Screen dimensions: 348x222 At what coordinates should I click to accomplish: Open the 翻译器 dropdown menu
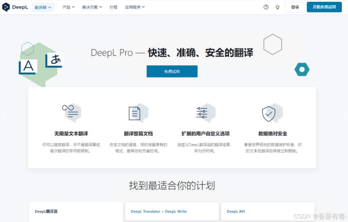pos(43,7)
